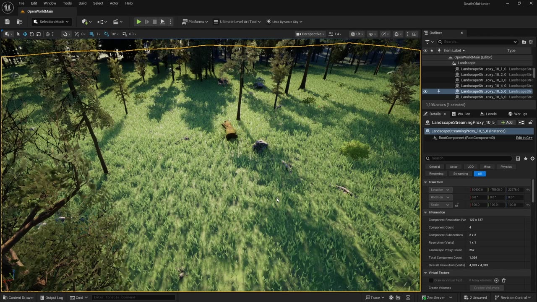The image size is (537, 302).
Task: Click the trash icon for Virtual Texture array
Action: (x=504, y=280)
